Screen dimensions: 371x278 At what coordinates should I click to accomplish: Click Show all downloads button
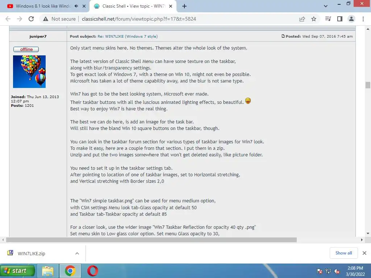(x=343, y=253)
